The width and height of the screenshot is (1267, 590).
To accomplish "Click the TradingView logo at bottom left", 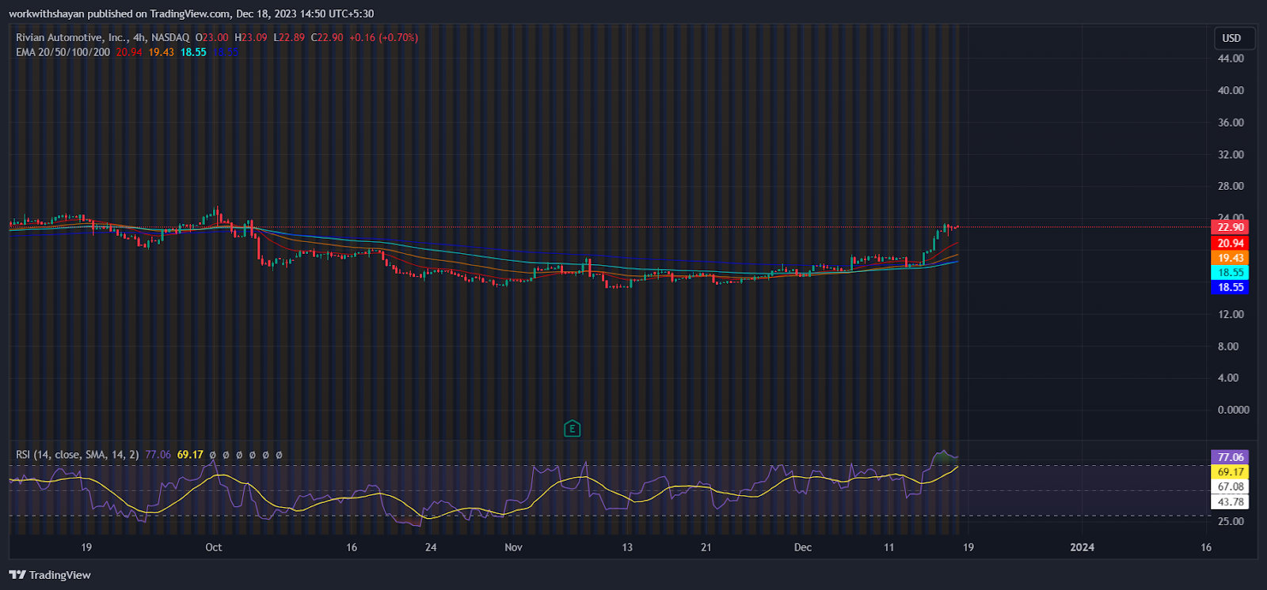I will 50,575.
